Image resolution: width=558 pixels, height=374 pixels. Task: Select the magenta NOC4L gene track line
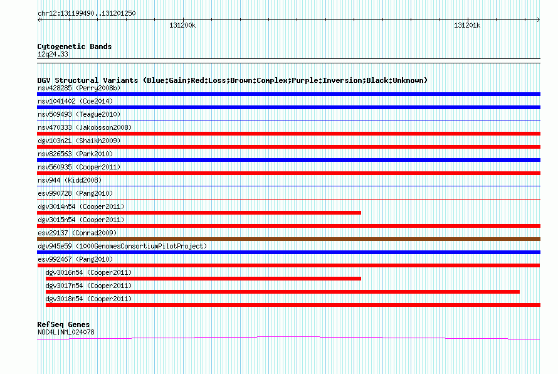click(288, 338)
